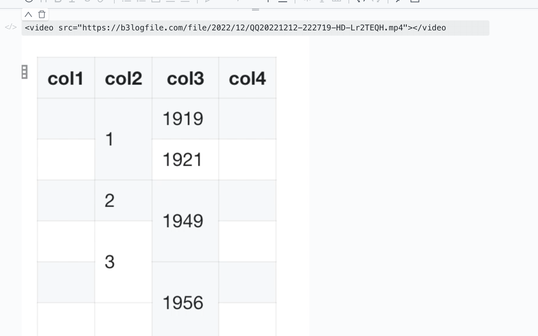Toggle fullscreen editing mode

[x=398, y=1]
